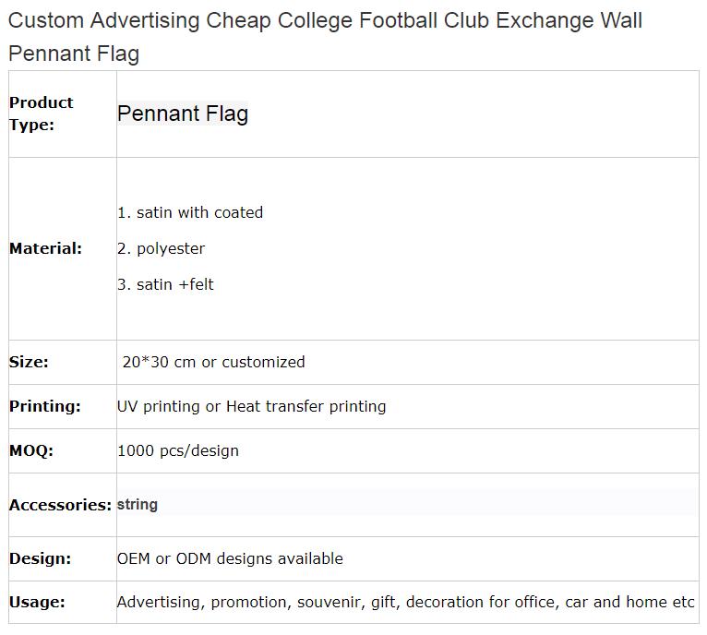Click the '20*30 cm or customized' size value

(x=214, y=362)
